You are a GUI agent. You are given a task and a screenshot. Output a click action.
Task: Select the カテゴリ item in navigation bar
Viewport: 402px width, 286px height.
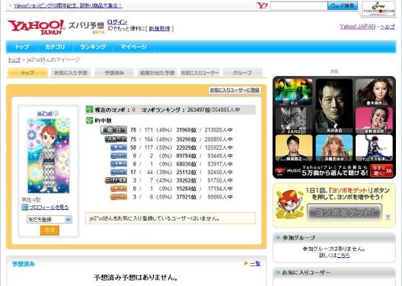(x=55, y=47)
